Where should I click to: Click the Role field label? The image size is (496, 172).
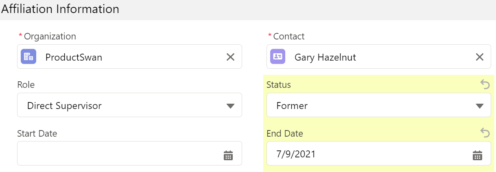tap(26, 85)
